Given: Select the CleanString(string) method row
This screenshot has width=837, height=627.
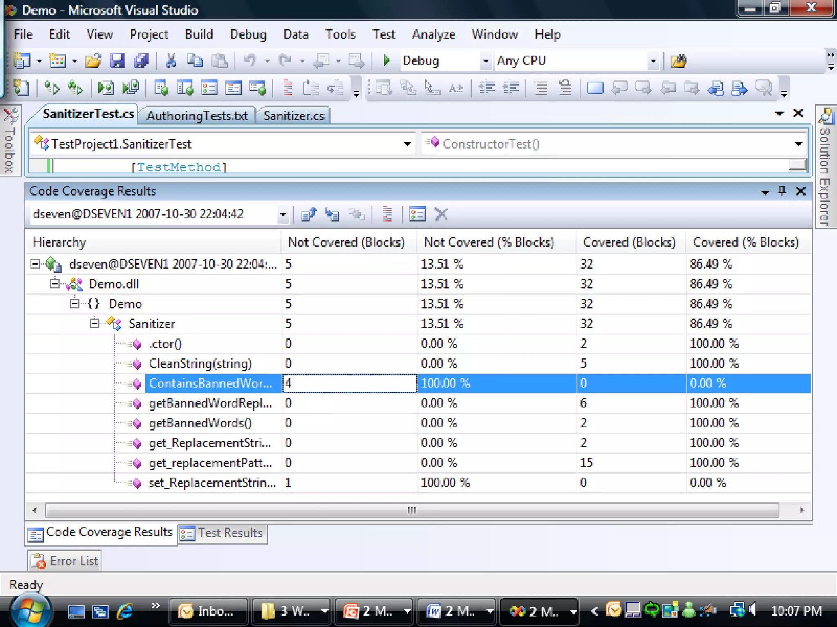Looking at the screenshot, I should 200,363.
